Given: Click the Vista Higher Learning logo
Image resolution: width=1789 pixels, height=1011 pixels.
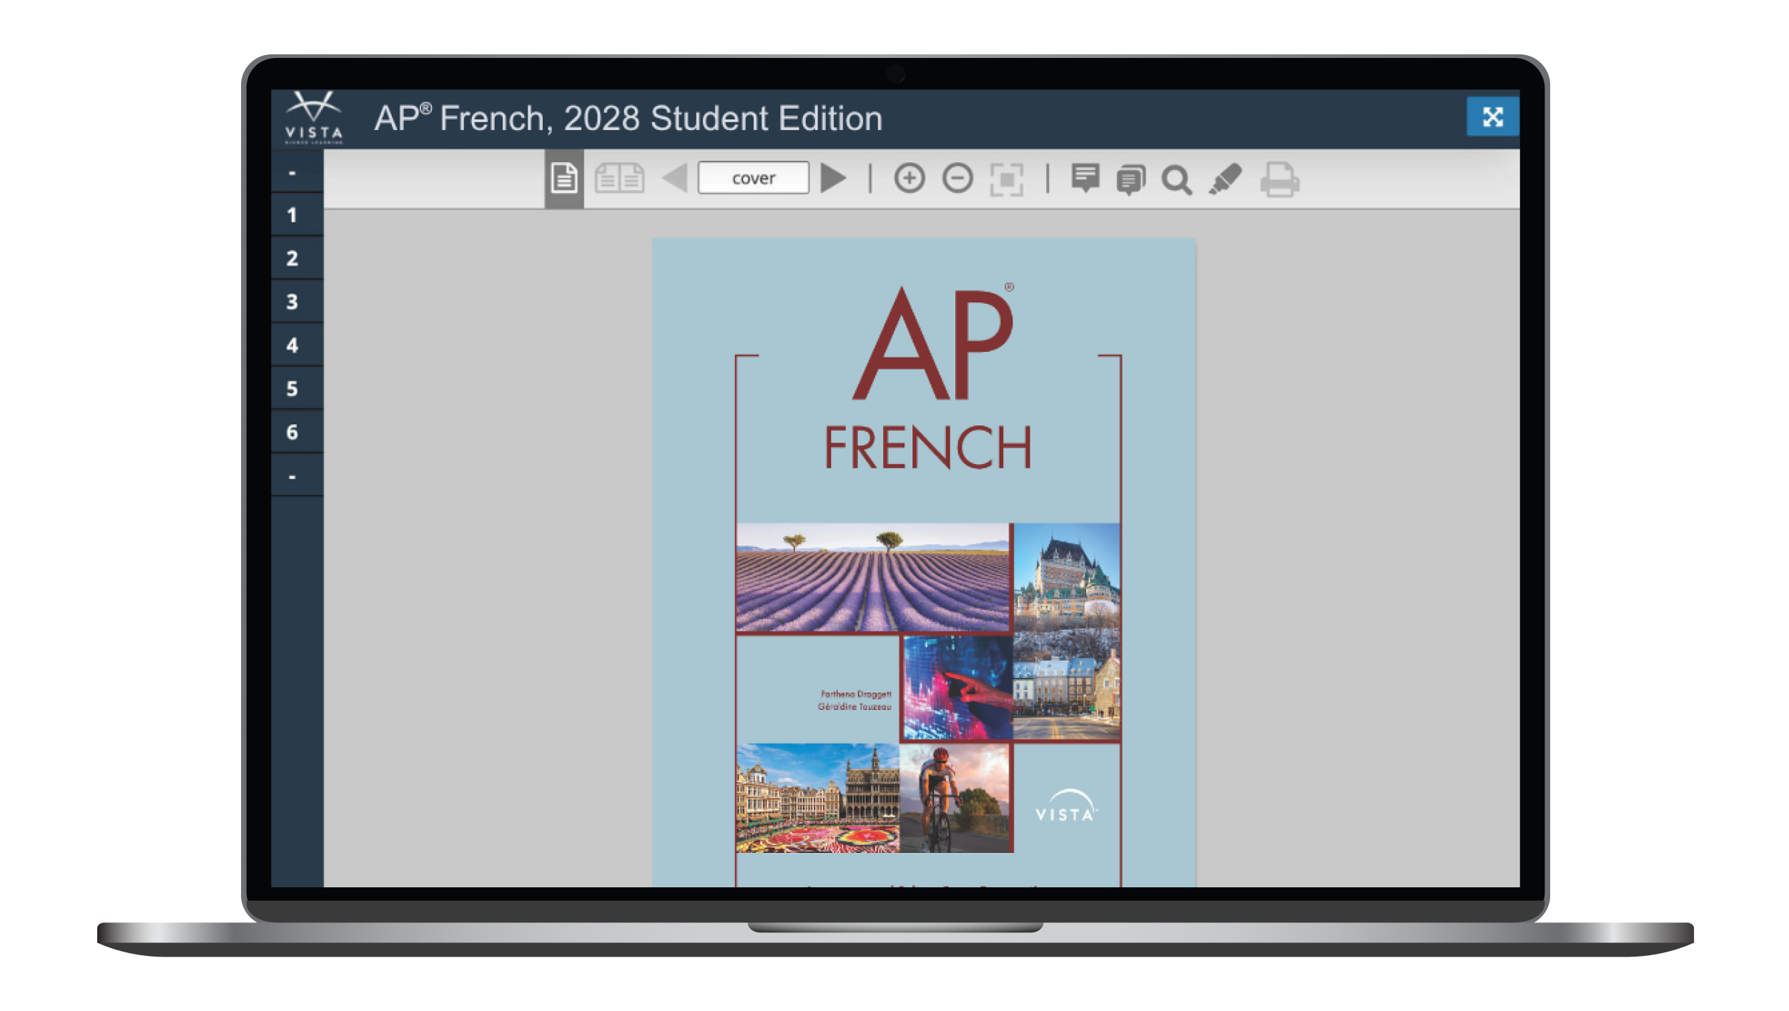Looking at the screenshot, I should click(x=314, y=118).
